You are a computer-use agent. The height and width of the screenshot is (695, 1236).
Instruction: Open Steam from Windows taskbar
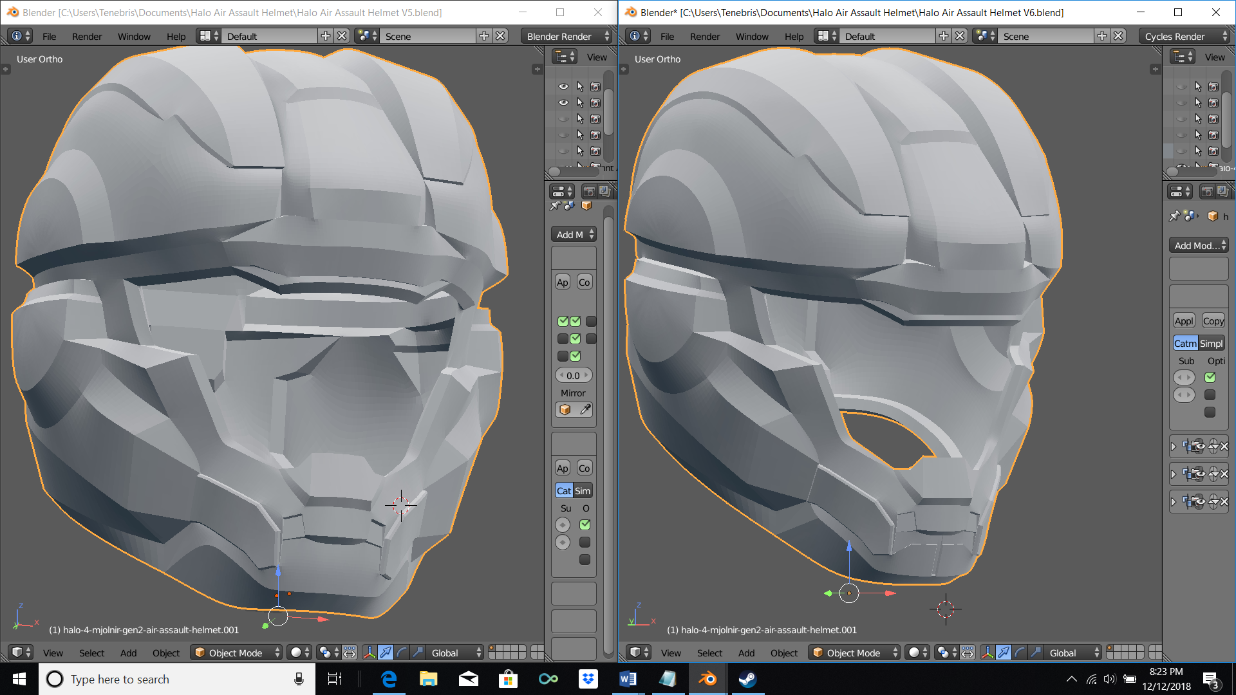[747, 679]
